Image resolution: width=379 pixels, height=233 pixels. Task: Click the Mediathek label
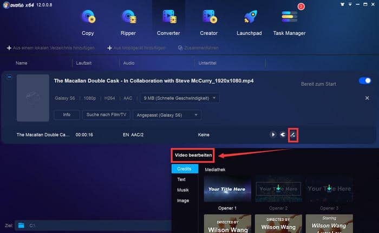click(x=215, y=170)
